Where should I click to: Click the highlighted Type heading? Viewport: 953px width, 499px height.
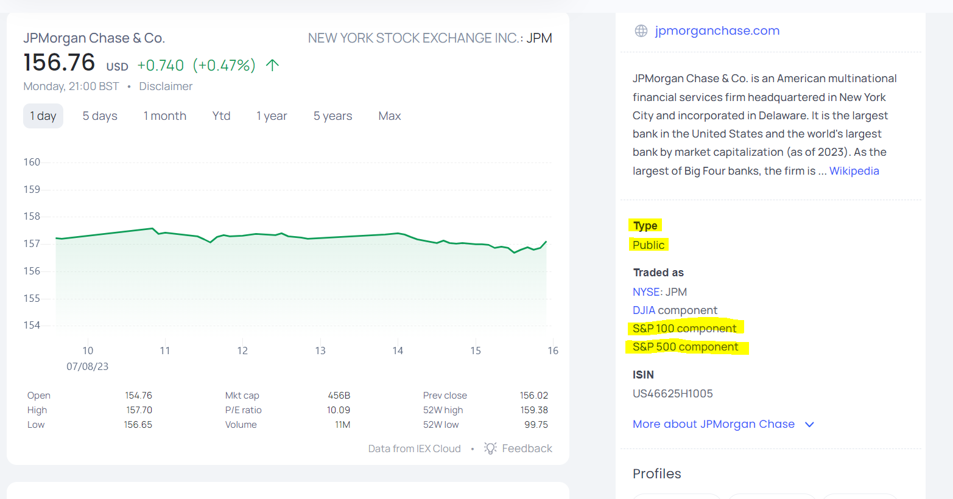[645, 226]
